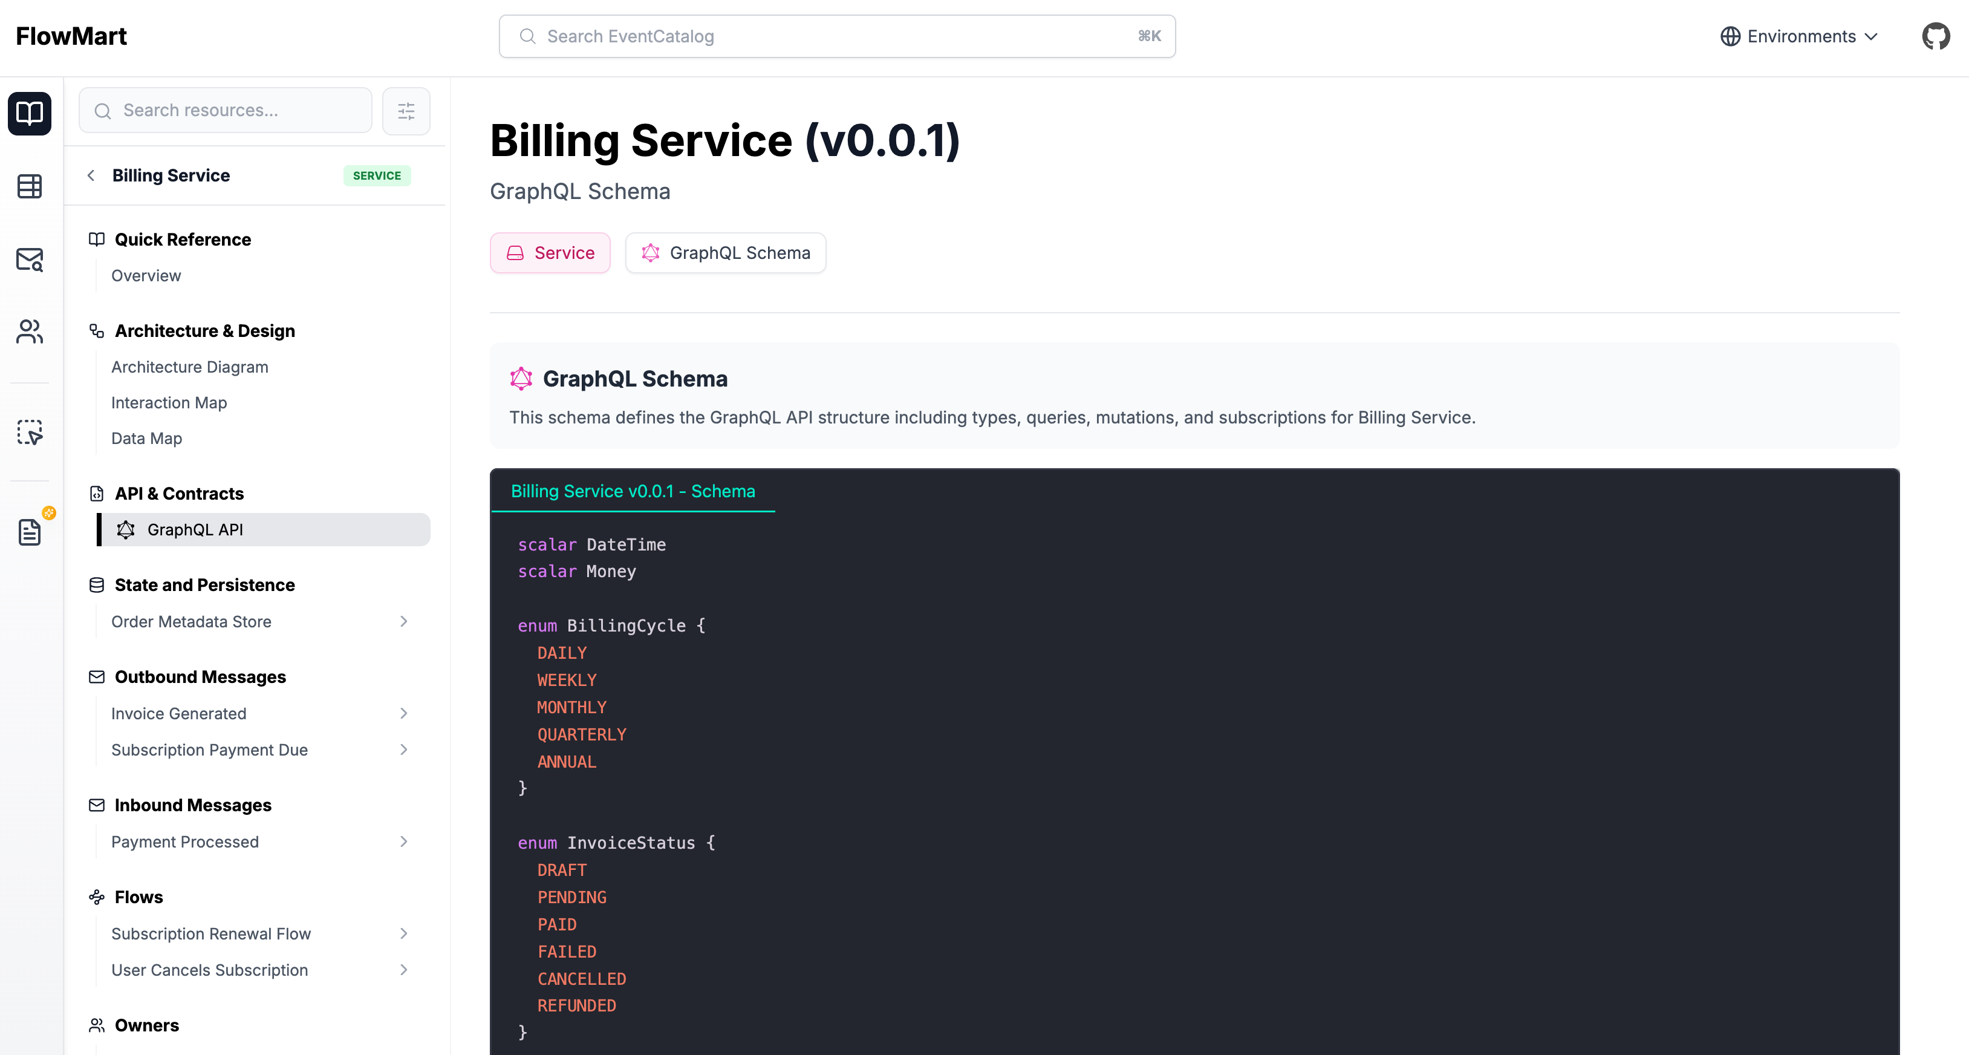Viewport: 1969px width, 1055px height.
Task: Open the Architecture Diagram link
Action: 189,367
